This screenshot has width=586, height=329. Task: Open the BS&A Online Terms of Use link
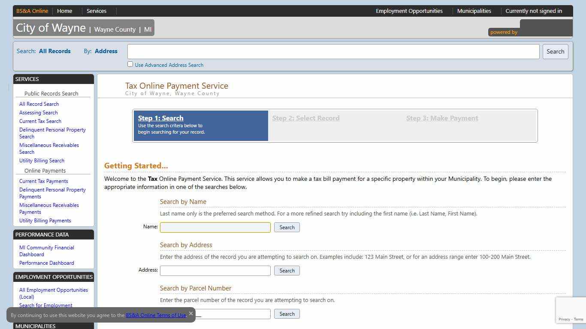(156, 315)
